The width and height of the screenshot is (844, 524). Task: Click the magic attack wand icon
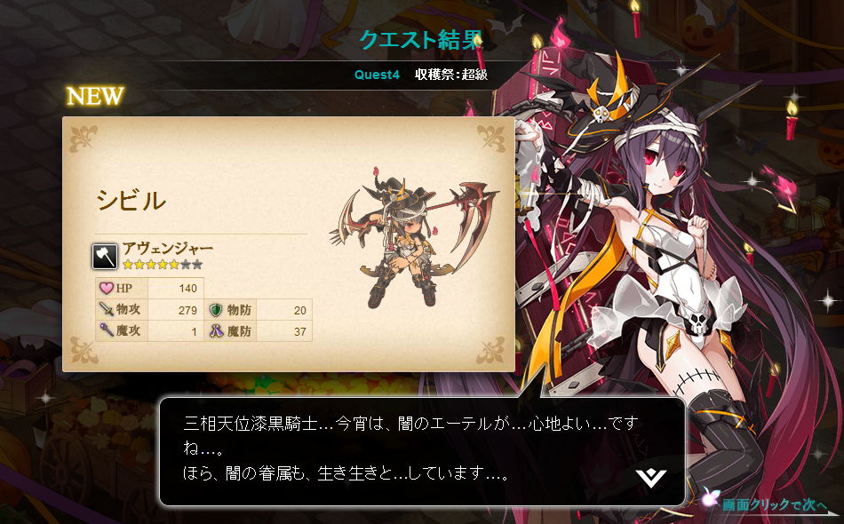[106, 329]
